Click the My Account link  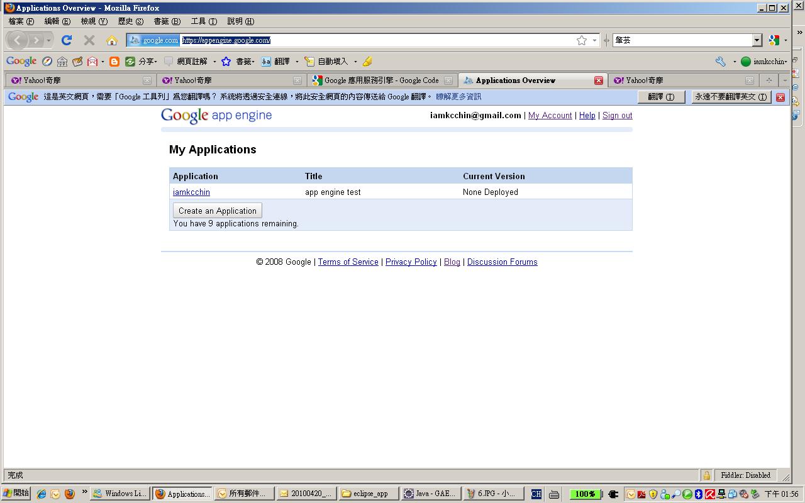click(x=550, y=116)
